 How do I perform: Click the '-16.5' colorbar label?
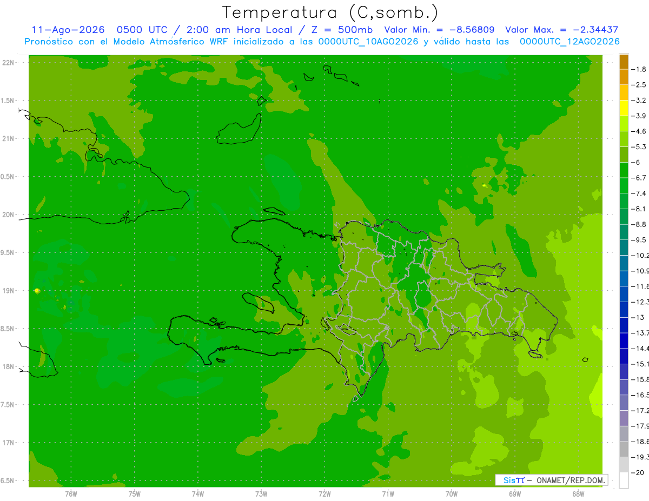coord(640,395)
